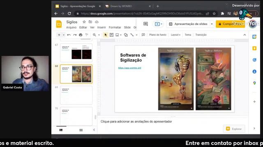
Task: Expand the new slide dropdown arrow
Action: point(64,35)
